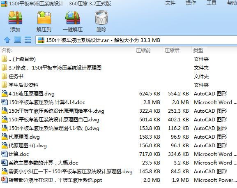Click the Microsoft Power... type cell

(x=215, y=180)
